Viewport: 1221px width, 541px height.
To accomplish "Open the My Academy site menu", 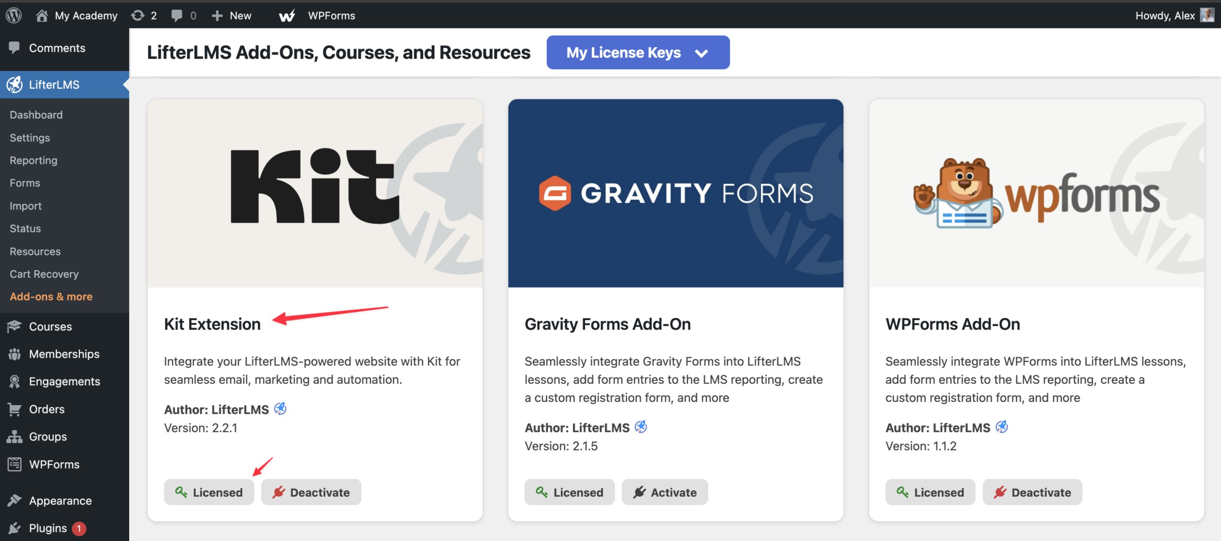I will [x=77, y=15].
